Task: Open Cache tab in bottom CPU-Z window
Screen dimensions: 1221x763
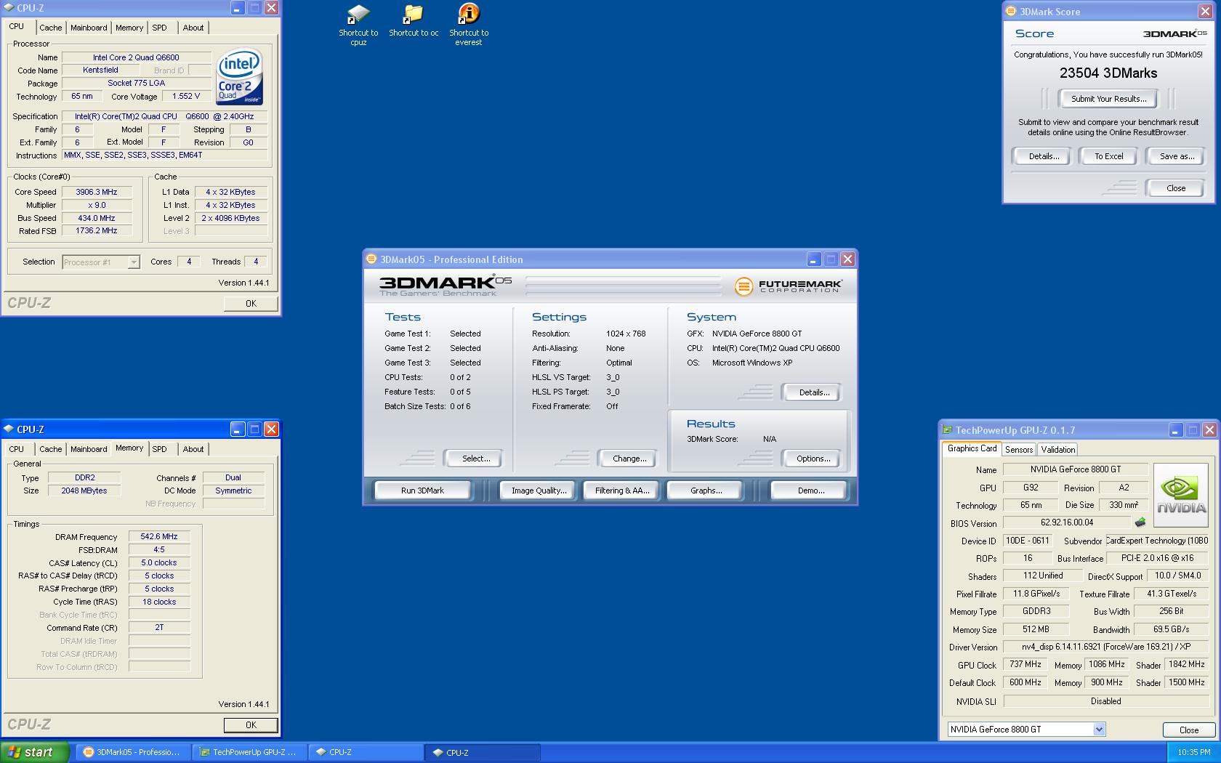Action: point(51,449)
